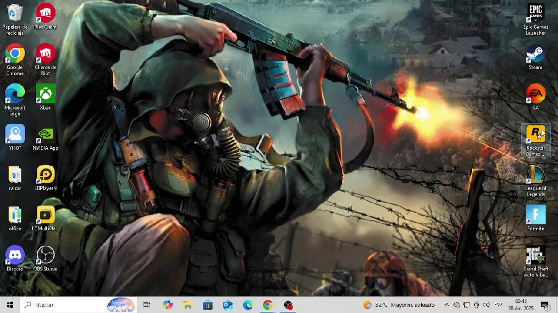
Task: Select the LDPlayer 9 desktop shortcut
Action: tap(46, 178)
